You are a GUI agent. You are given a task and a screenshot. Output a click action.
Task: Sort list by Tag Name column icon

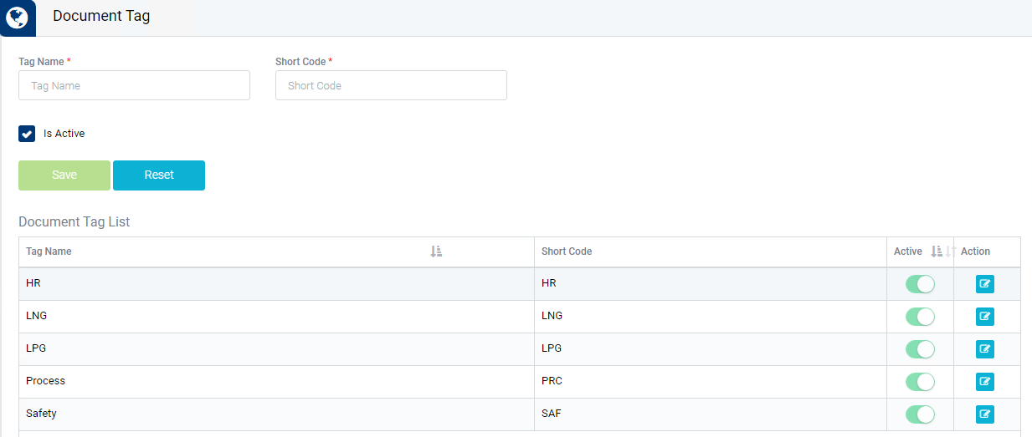coord(435,252)
